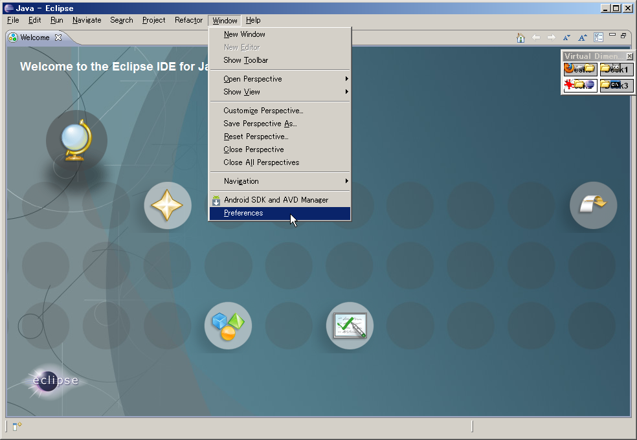The height and width of the screenshot is (440, 637).
Task: Collapse the open Window menu
Action: coord(225,20)
